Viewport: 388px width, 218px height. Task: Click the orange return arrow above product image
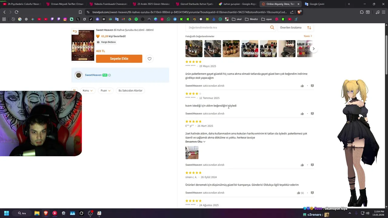pyautogui.click(x=75, y=31)
